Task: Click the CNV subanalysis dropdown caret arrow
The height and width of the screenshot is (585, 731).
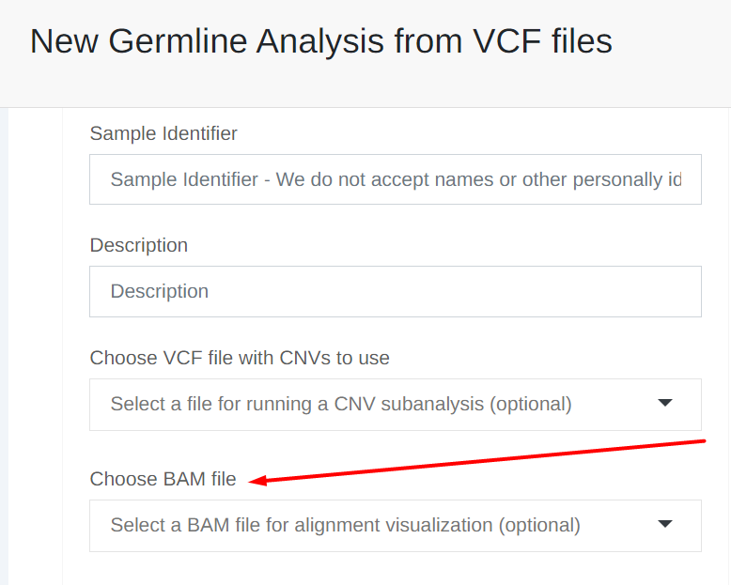Action: coord(665,404)
